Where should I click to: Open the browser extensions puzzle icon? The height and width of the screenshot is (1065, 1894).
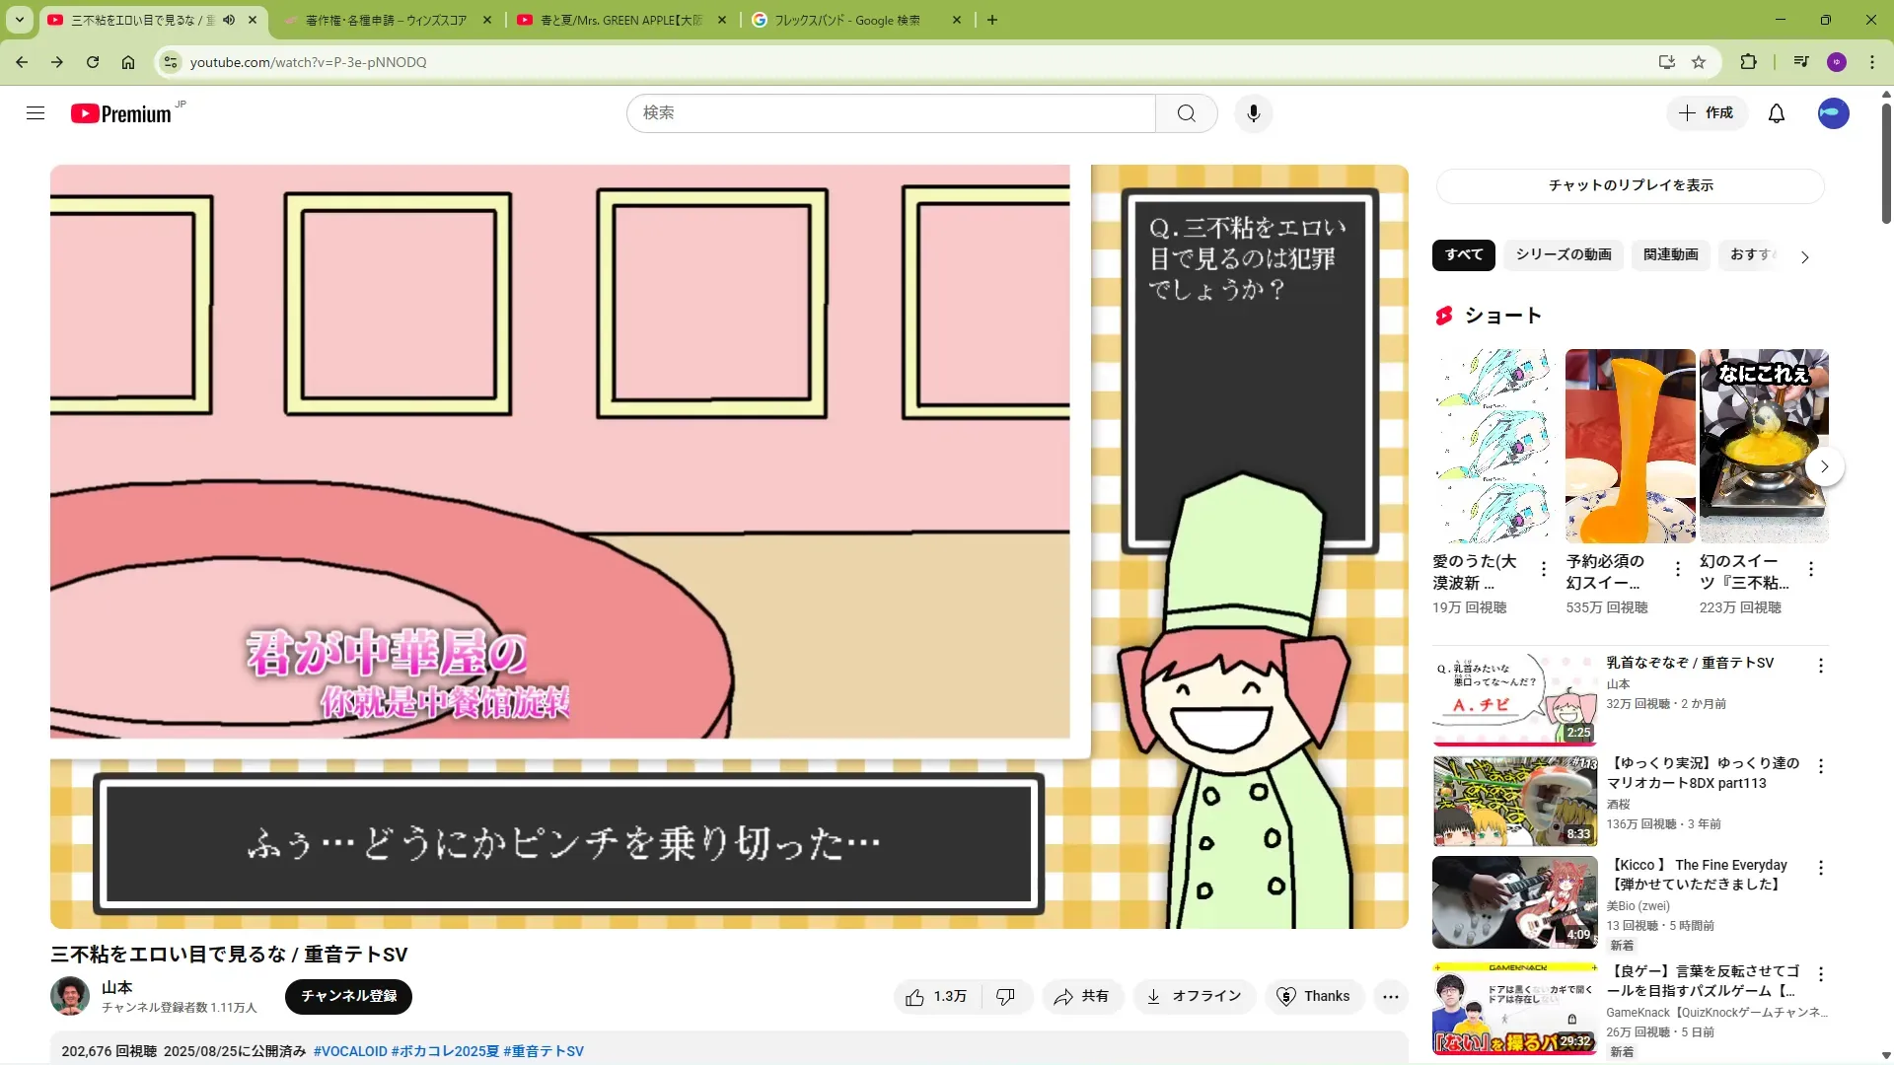coord(1748,62)
